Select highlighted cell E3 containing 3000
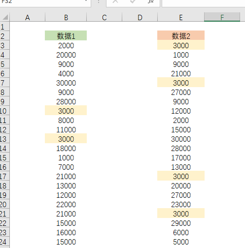 [181, 45]
